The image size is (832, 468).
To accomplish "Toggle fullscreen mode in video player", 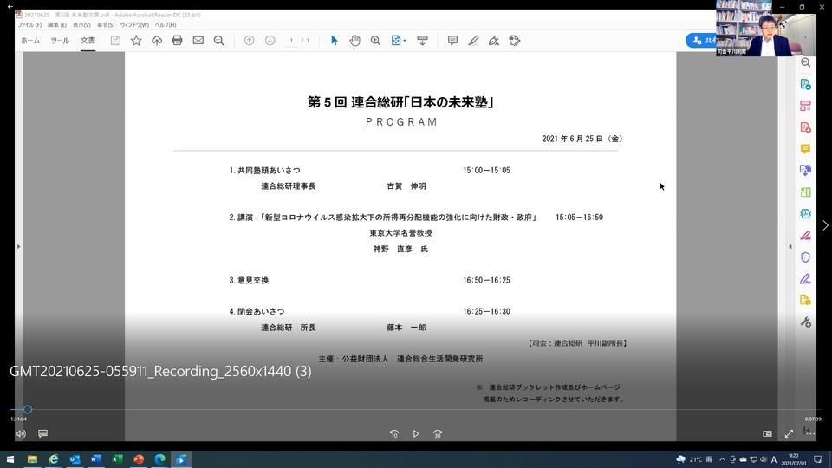I will (x=789, y=433).
